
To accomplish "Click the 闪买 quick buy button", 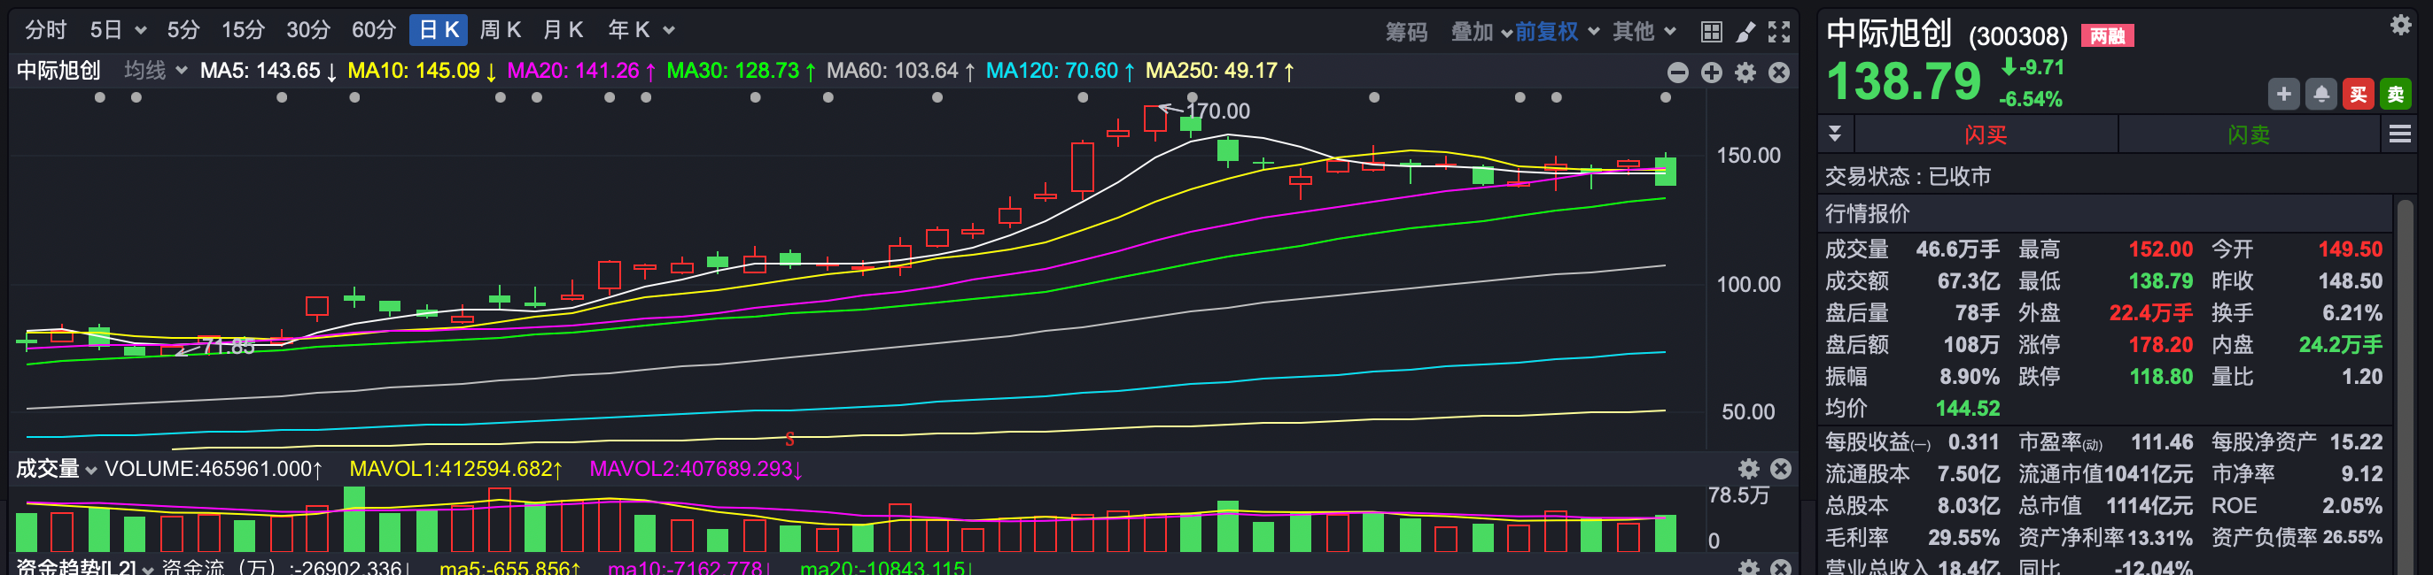I will [1986, 134].
